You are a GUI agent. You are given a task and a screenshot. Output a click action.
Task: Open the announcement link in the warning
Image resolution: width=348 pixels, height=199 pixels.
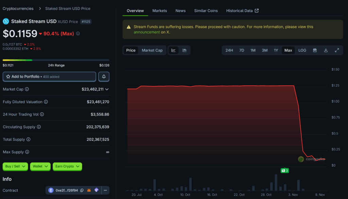pos(146,32)
